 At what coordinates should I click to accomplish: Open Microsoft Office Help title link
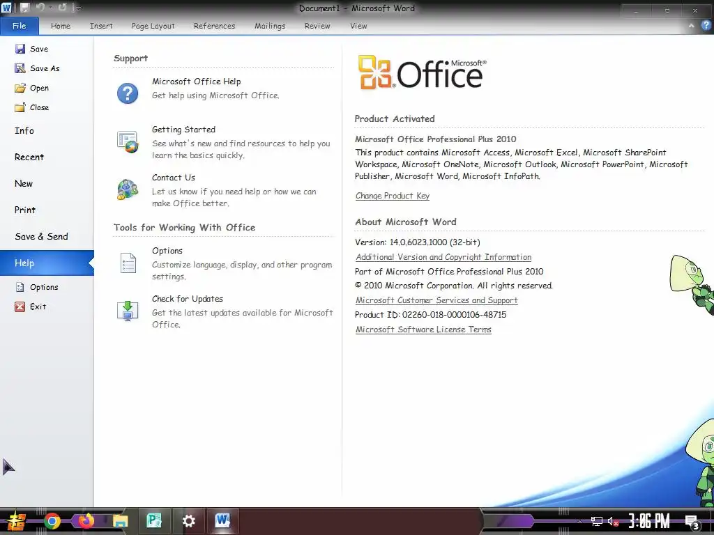pyautogui.click(x=196, y=82)
